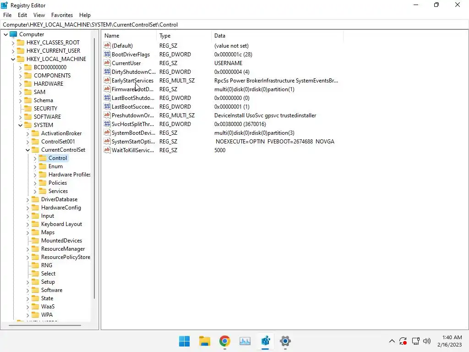Expand HKEY_CLASSES_ROOT hive
The image size is (469, 352).
pyautogui.click(x=13, y=43)
